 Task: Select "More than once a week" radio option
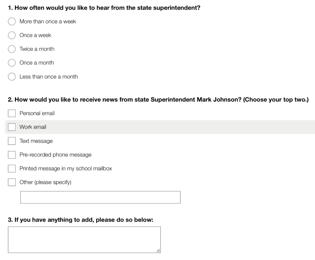click(12, 22)
